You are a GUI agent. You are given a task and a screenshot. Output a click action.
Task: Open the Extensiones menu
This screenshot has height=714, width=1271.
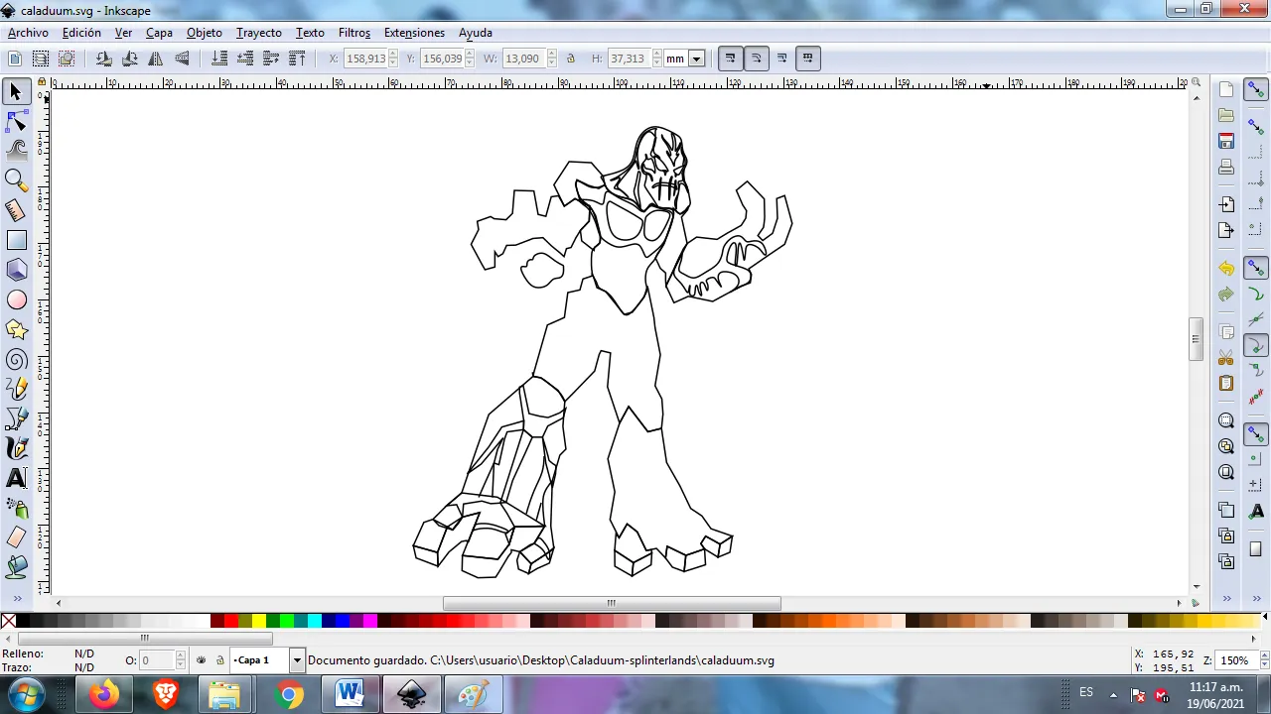[414, 33]
